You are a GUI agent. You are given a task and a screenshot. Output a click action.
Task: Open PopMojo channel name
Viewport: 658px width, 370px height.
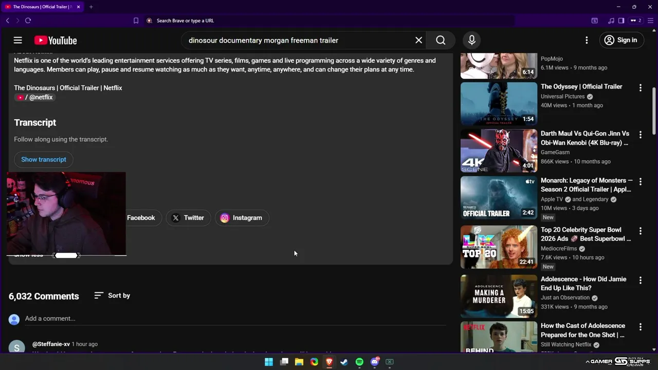(x=552, y=59)
